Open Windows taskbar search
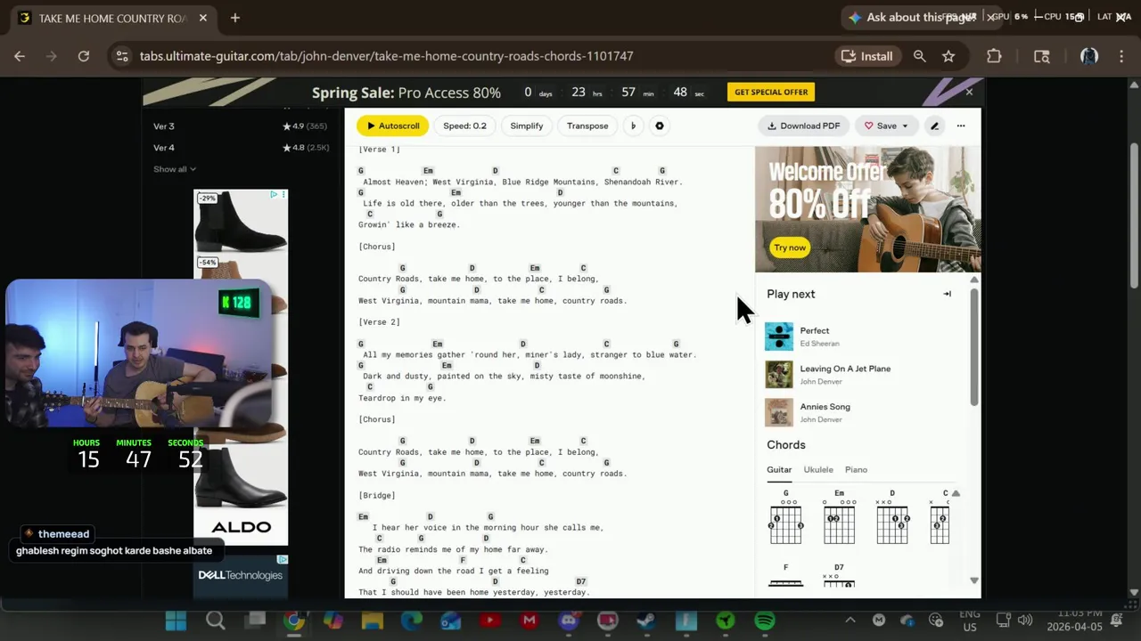The image size is (1141, 641). 215,621
